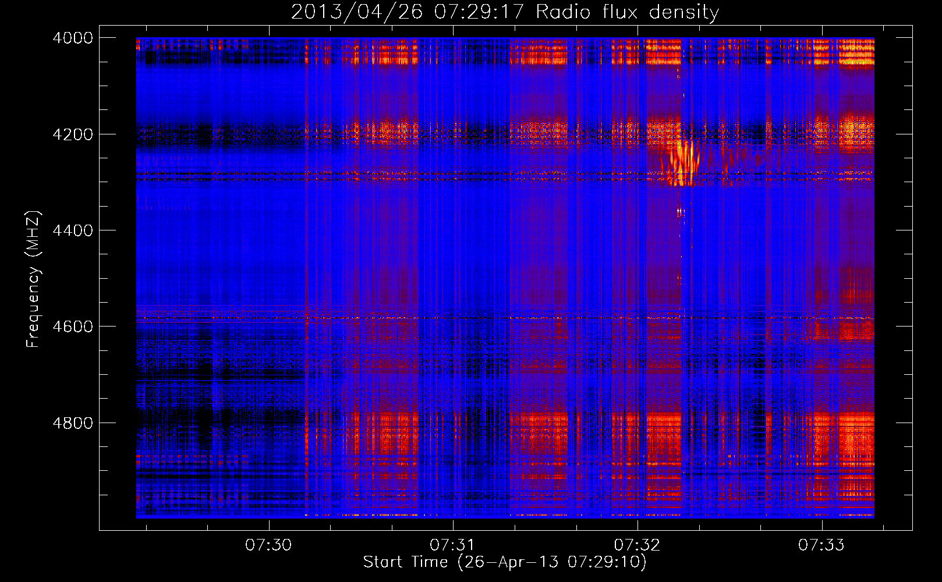Click the 07:33 time axis label
The image size is (942, 582).
[821, 545]
